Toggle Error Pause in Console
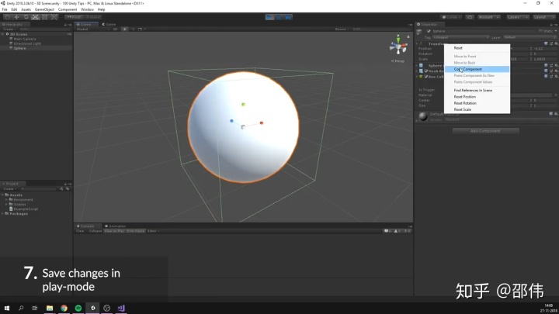Image resolution: width=559 pixels, height=314 pixels. coord(135,231)
